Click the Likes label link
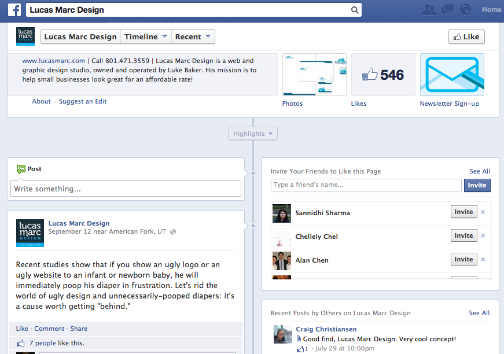The image size is (504, 354). [358, 104]
